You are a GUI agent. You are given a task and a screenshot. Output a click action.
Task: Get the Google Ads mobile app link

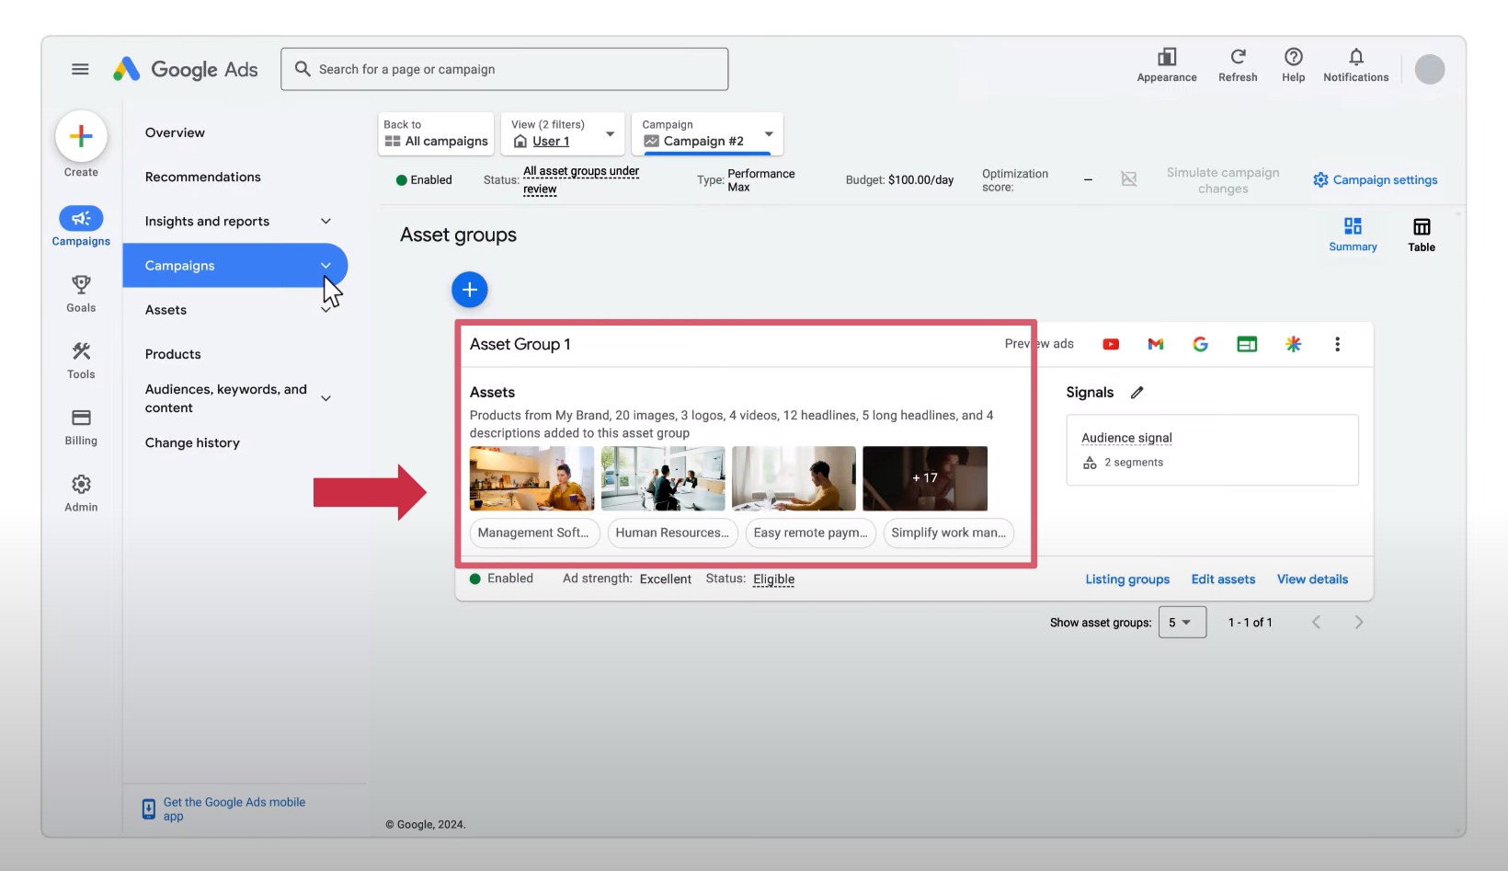pos(234,809)
